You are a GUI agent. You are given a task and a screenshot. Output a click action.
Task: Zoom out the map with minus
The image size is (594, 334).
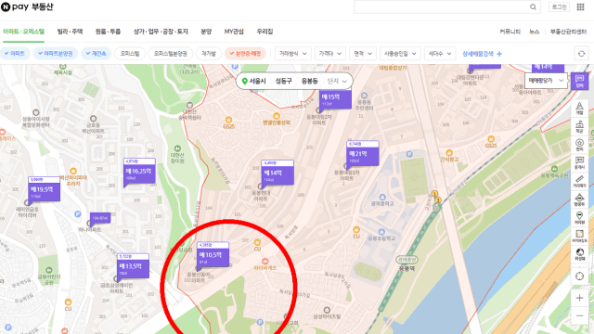[x=579, y=315]
